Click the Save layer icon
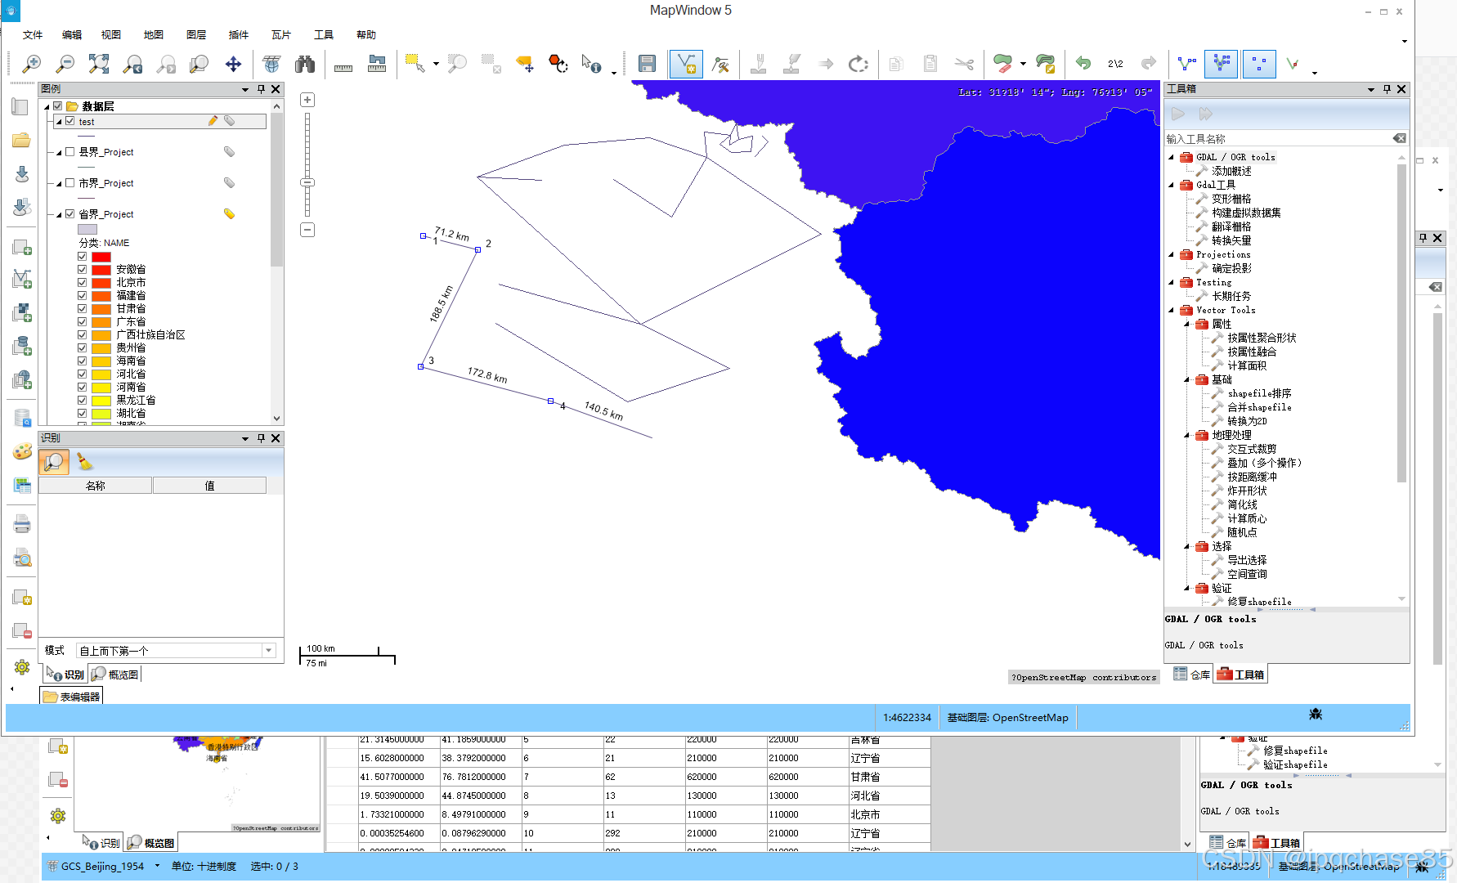Image resolution: width=1457 pixels, height=883 pixels. pos(647,63)
